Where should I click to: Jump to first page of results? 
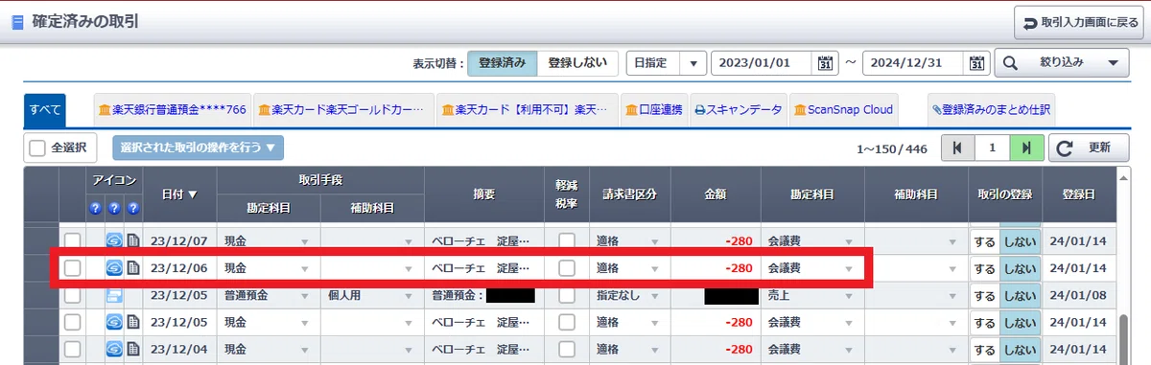[x=957, y=148]
